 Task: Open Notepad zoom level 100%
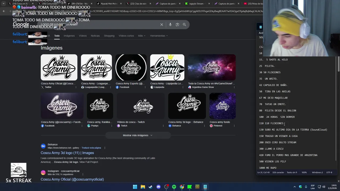click(x=304, y=172)
